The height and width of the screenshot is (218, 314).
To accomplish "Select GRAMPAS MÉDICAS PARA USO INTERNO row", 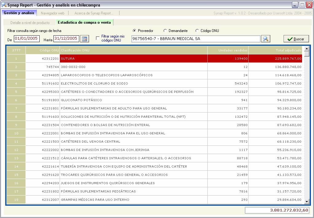I will click(155, 200).
